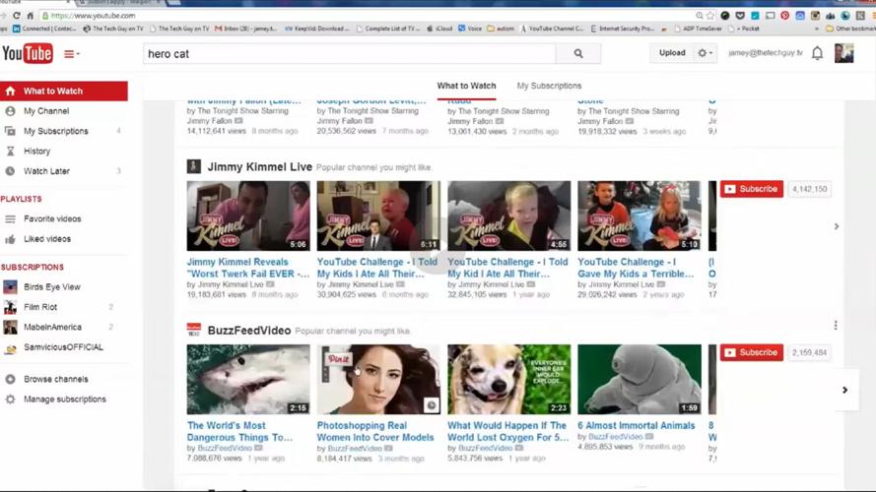Click Watch Later icon on Photoshopping thumbnail
The height and width of the screenshot is (492, 876).
point(431,405)
